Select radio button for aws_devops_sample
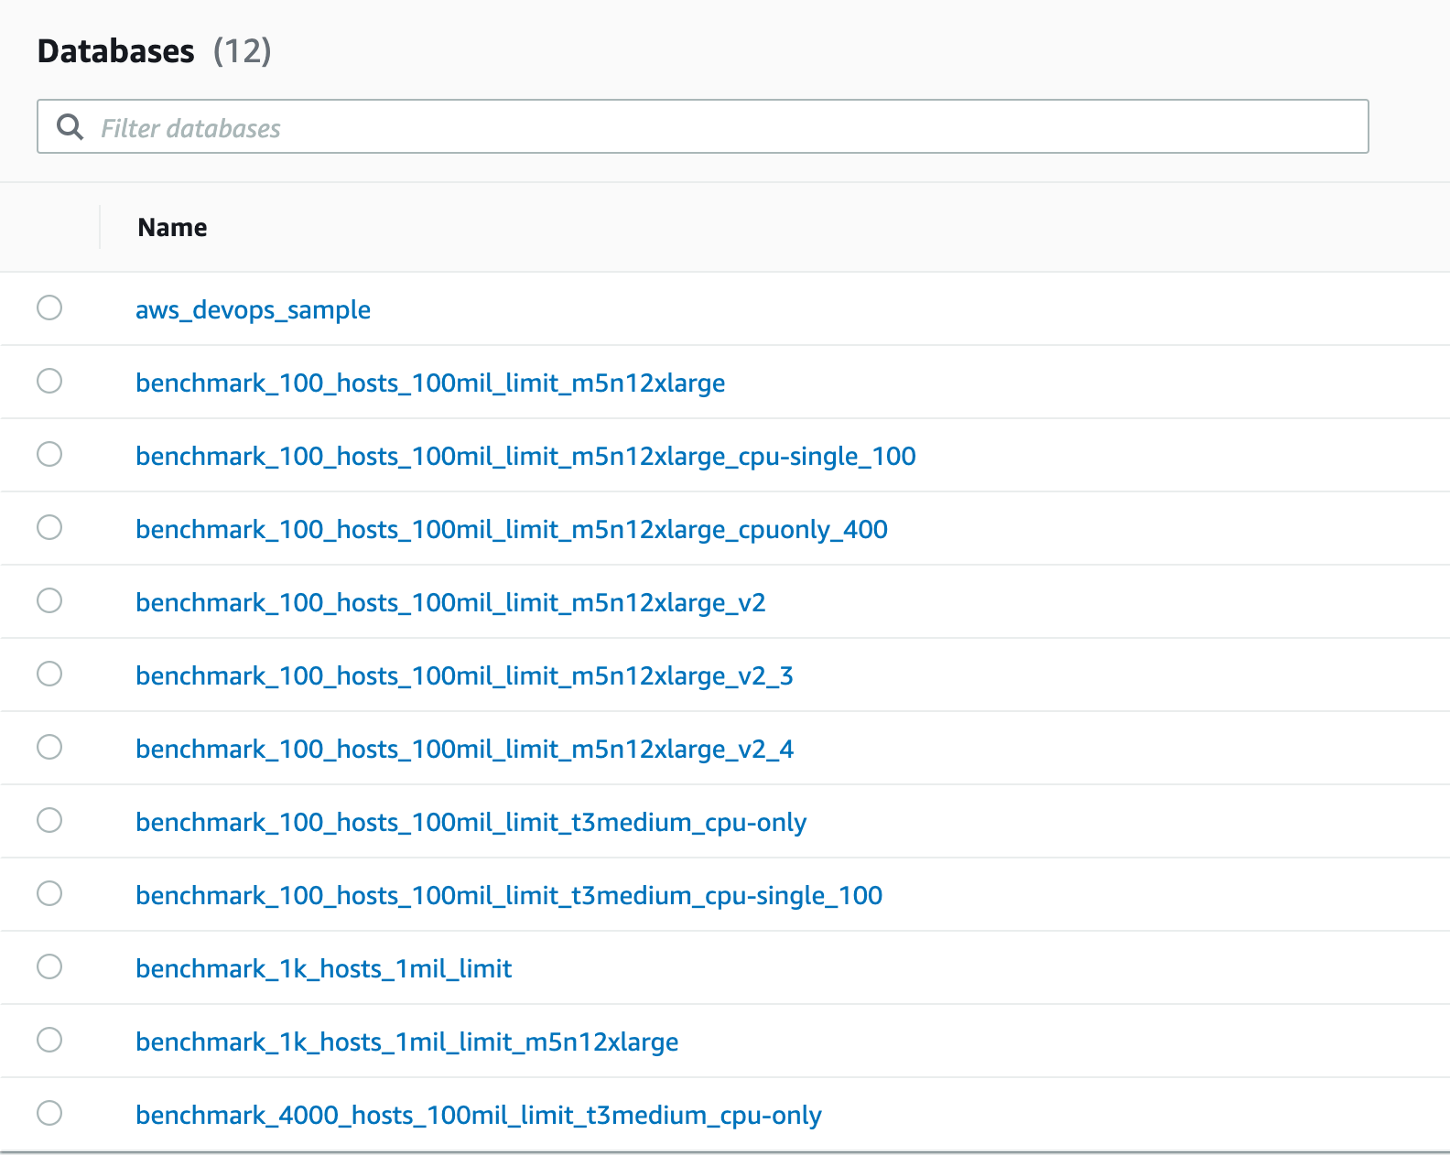 [x=49, y=308]
